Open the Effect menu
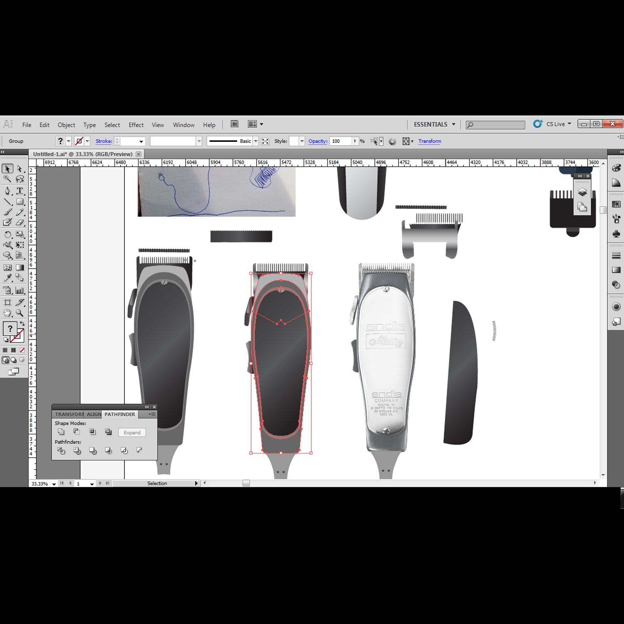The image size is (624, 624). 136,125
